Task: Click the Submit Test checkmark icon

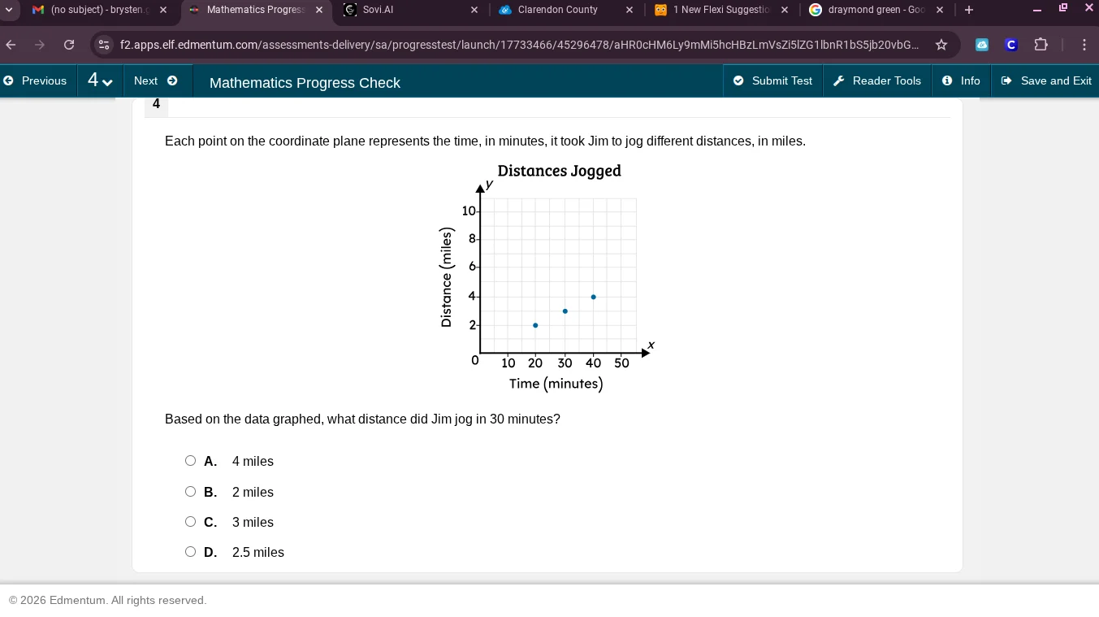Action: [739, 80]
